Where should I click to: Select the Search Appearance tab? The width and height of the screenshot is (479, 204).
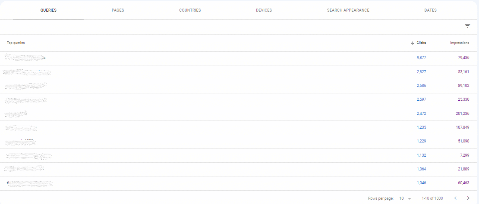point(348,10)
